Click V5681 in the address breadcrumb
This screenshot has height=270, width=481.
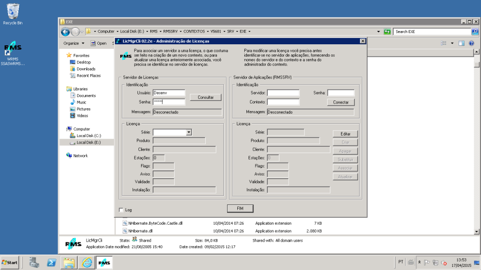pos(216,31)
